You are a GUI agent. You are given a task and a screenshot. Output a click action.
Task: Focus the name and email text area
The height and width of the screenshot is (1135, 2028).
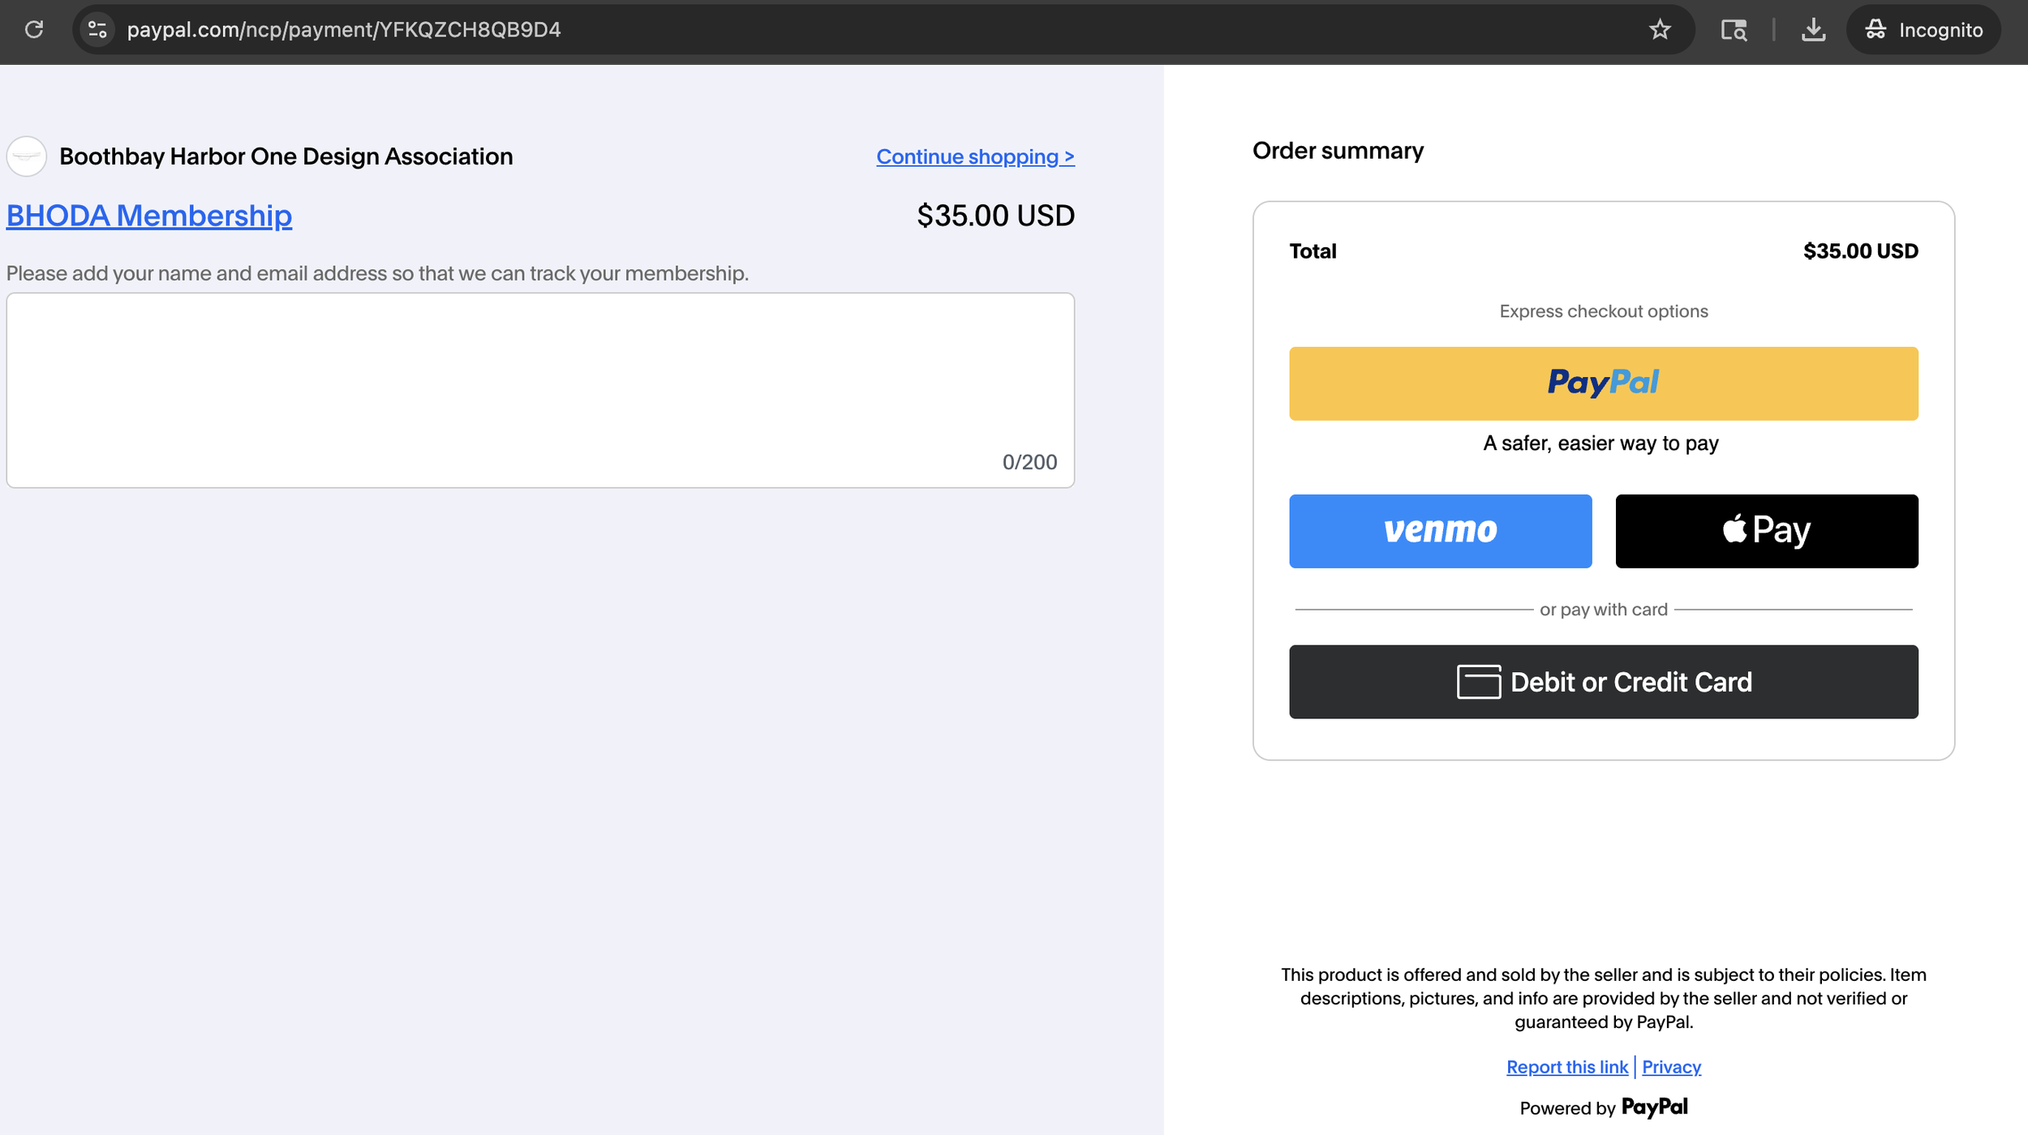pos(540,390)
